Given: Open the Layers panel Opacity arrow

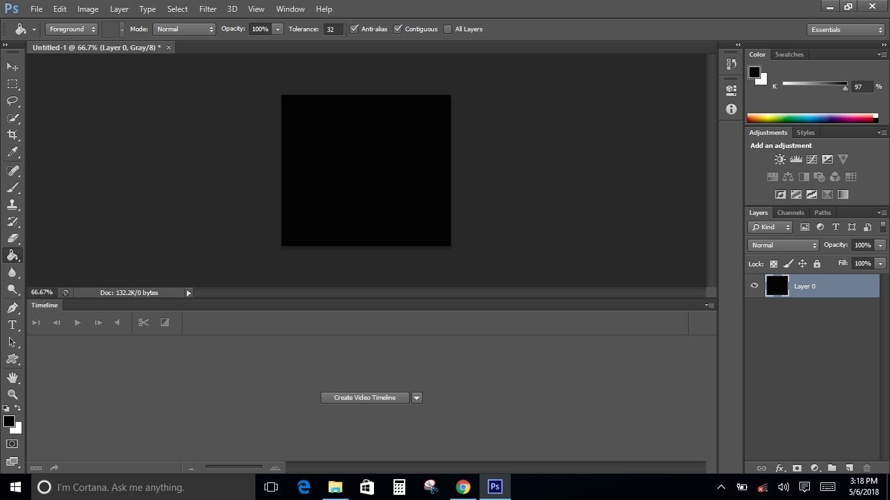Looking at the screenshot, I should 881,245.
